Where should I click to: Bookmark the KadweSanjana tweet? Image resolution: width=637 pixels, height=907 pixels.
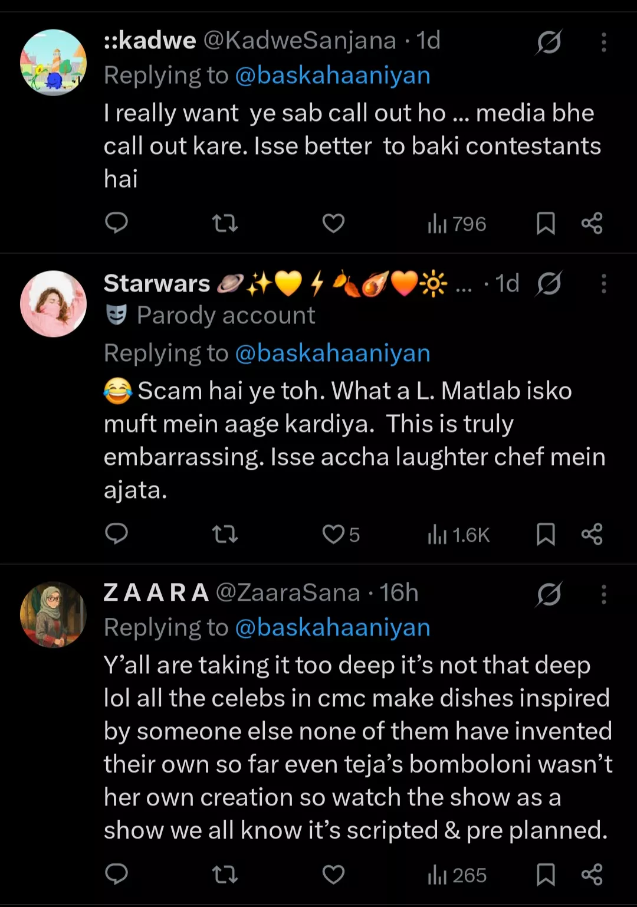(x=546, y=223)
